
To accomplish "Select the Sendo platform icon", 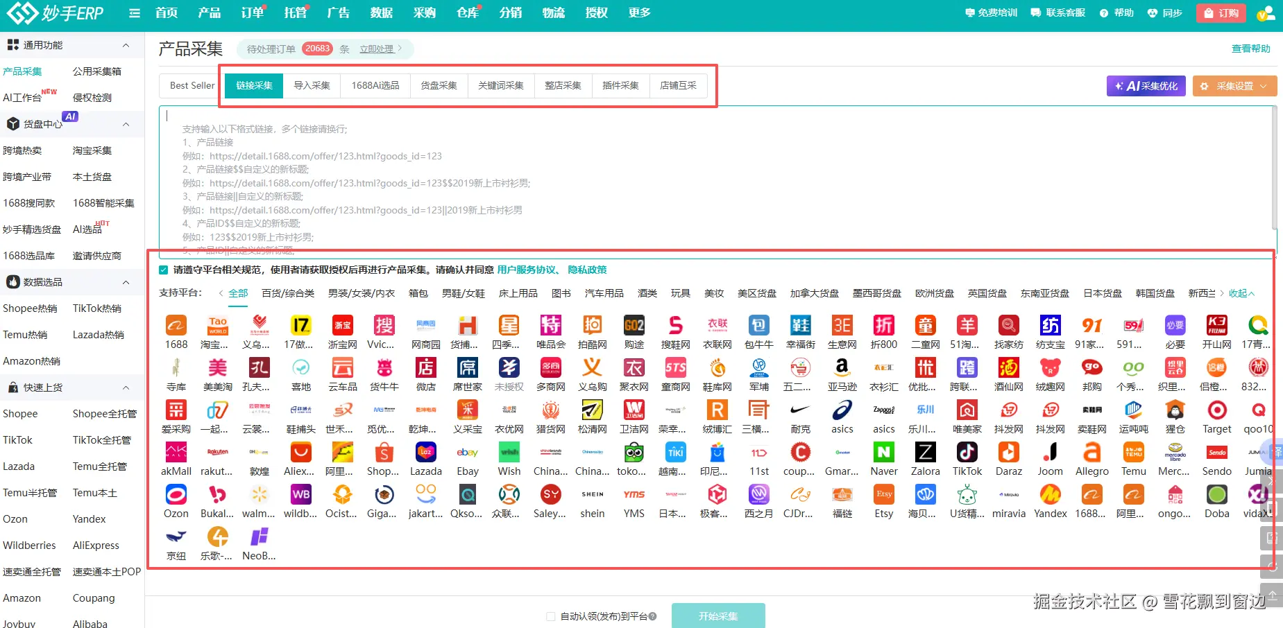I will click(x=1217, y=452).
